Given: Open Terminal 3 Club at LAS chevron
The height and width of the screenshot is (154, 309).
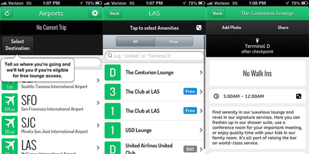Looking at the screenshot, I should tap(201, 92).
